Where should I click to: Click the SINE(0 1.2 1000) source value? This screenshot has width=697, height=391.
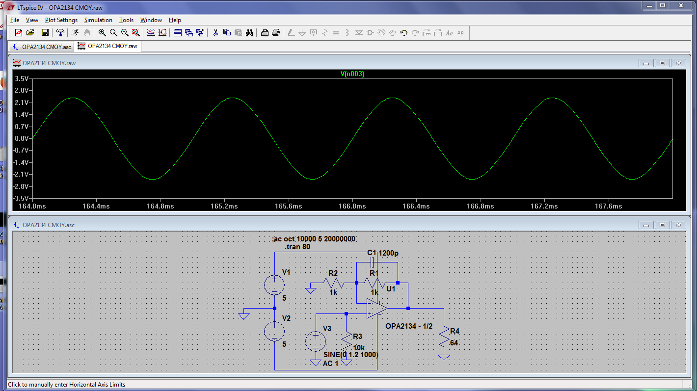pyautogui.click(x=351, y=355)
